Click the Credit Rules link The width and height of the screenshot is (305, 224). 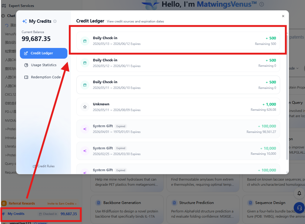44,166
